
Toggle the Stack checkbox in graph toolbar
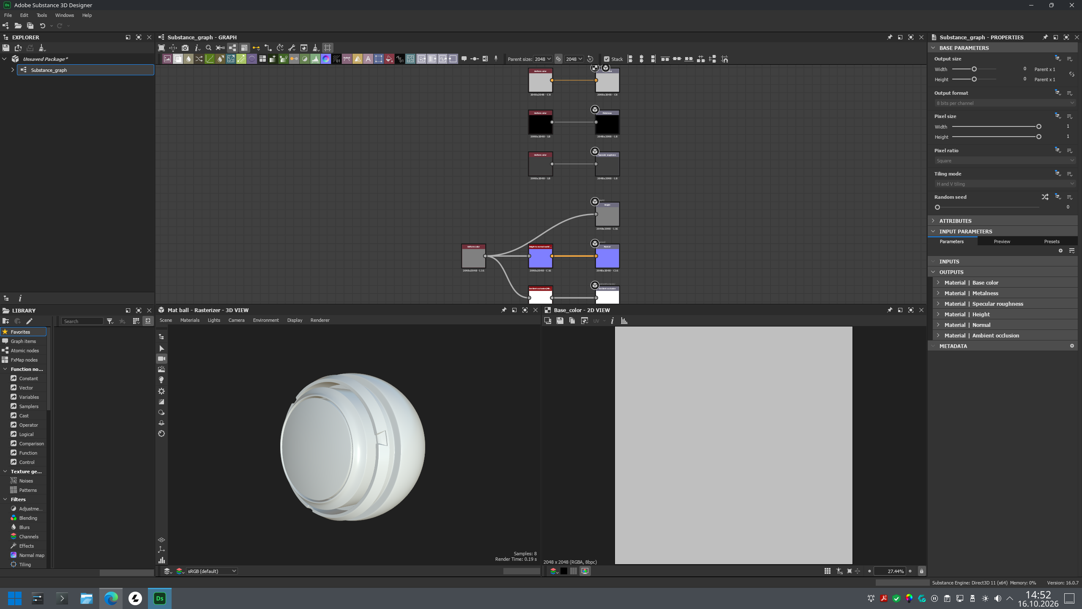tap(607, 59)
